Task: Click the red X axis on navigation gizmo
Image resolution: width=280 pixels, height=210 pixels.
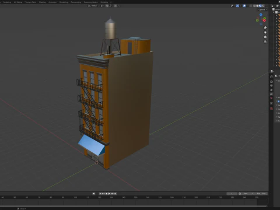Action: pos(264,20)
